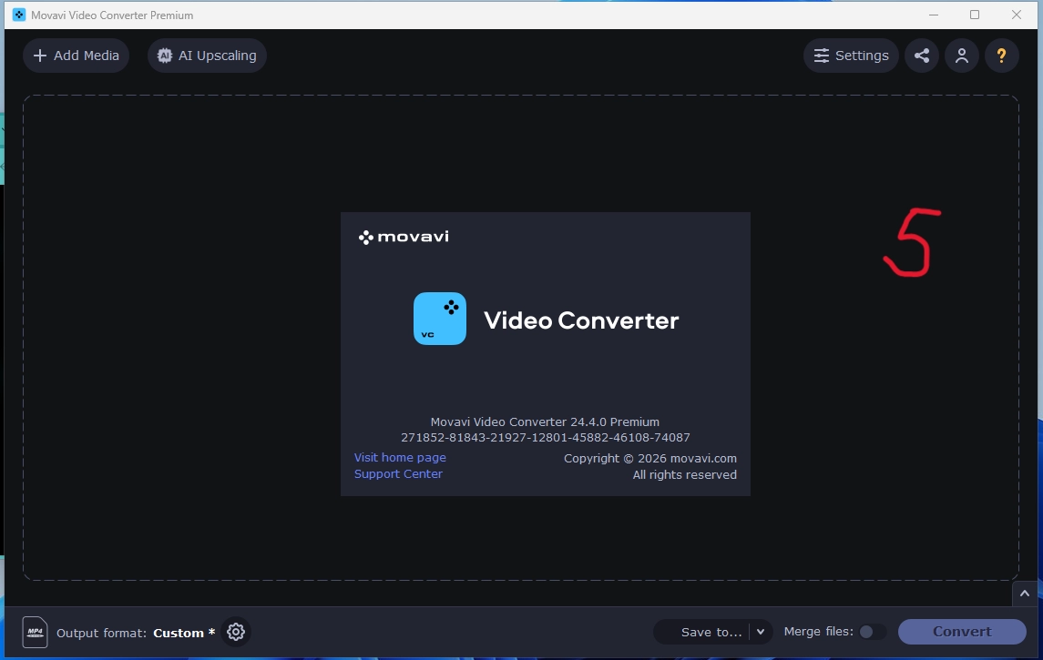The width and height of the screenshot is (1043, 660).
Task: Click the Movavi icon in the title bar
Action: coord(18,15)
